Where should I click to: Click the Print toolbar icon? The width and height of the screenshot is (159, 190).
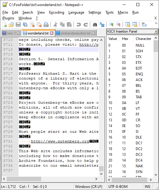pos(46,25)
